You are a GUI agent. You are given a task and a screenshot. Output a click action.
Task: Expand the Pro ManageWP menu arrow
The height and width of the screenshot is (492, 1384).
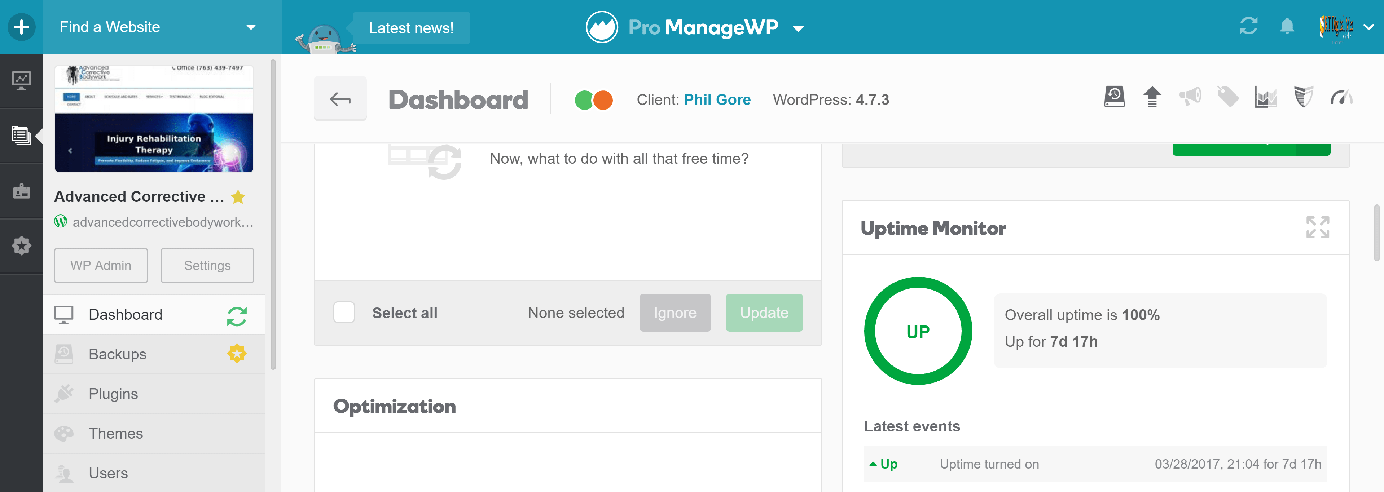798,28
